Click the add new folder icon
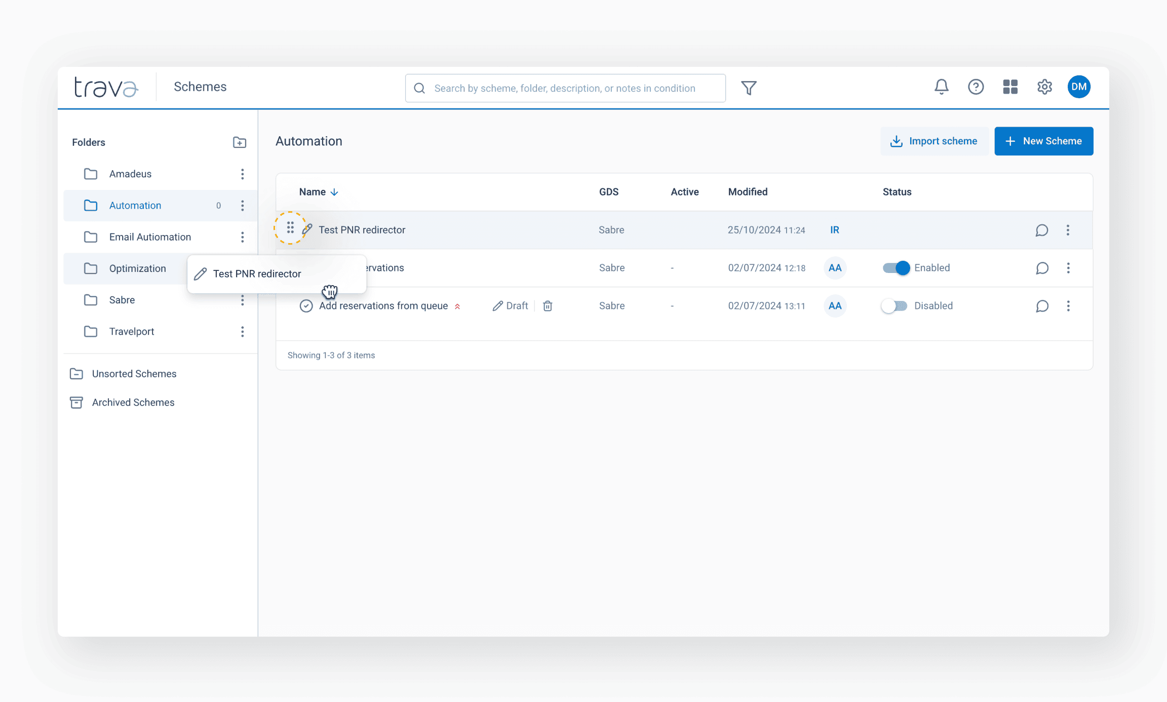The image size is (1167, 702). (240, 142)
